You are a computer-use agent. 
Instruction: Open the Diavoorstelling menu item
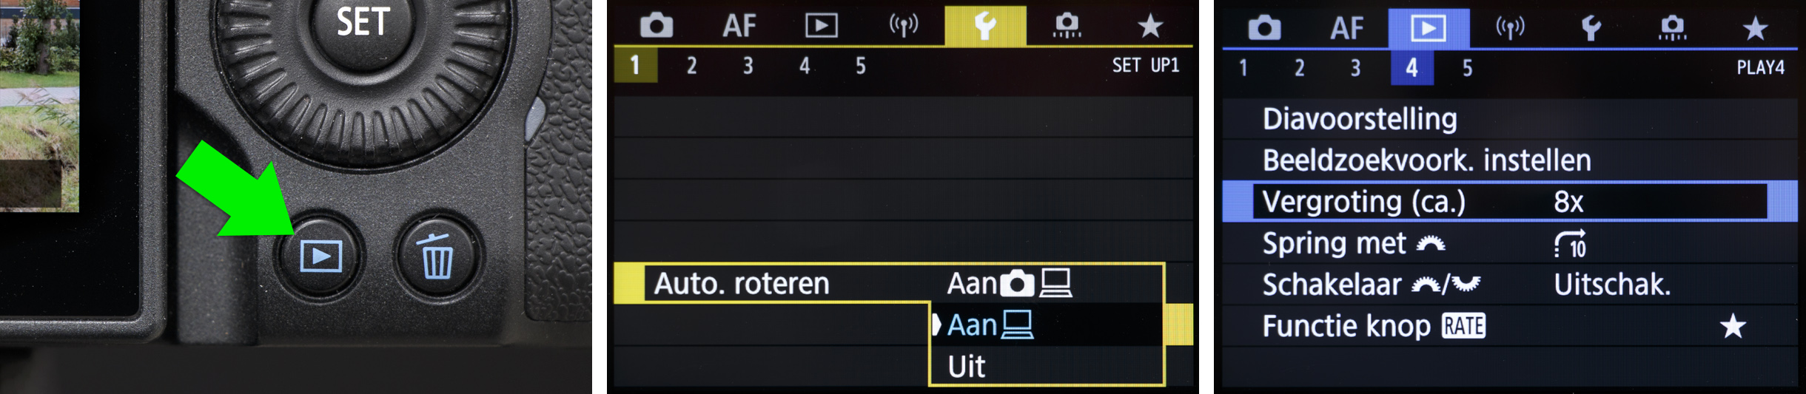point(1360,119)
